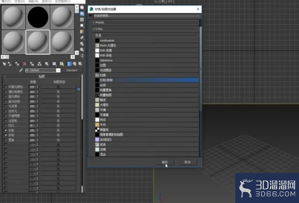This screenshot has width=299, height=203.
Task: Enable the 凹凸 map checkbox
Action: point(6,125)
